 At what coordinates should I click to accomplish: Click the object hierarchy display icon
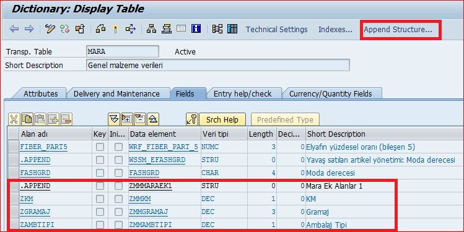(x=152, y=29)
